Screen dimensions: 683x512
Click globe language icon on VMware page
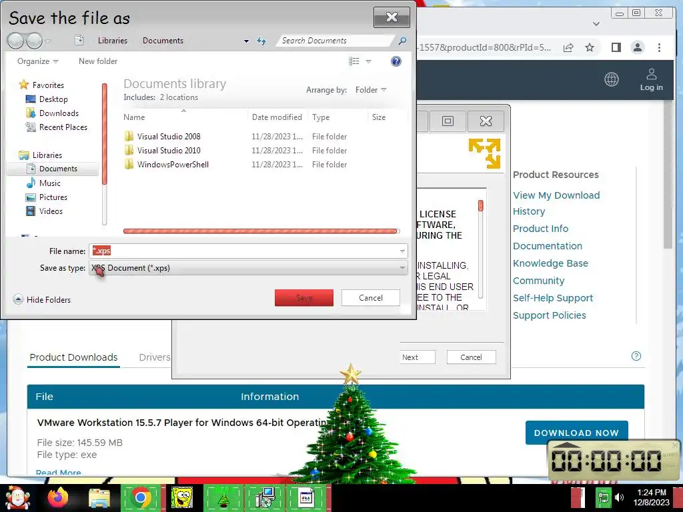point(612,79)
